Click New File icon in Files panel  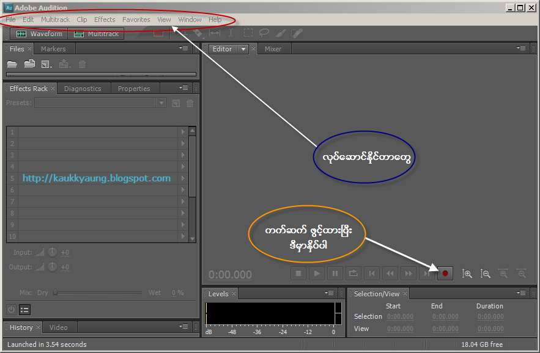[x=46, y=64]
